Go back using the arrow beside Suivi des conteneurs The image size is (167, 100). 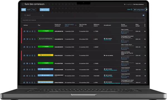pyautogui.click(x=23, y=4)
